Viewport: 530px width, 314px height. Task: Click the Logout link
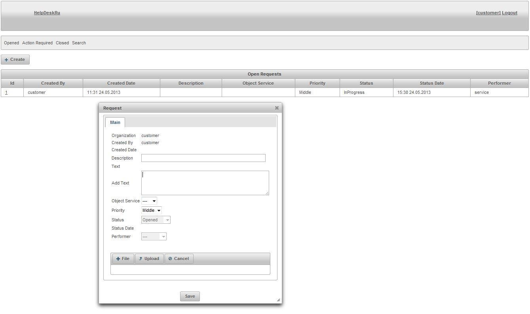coord(509,13)
